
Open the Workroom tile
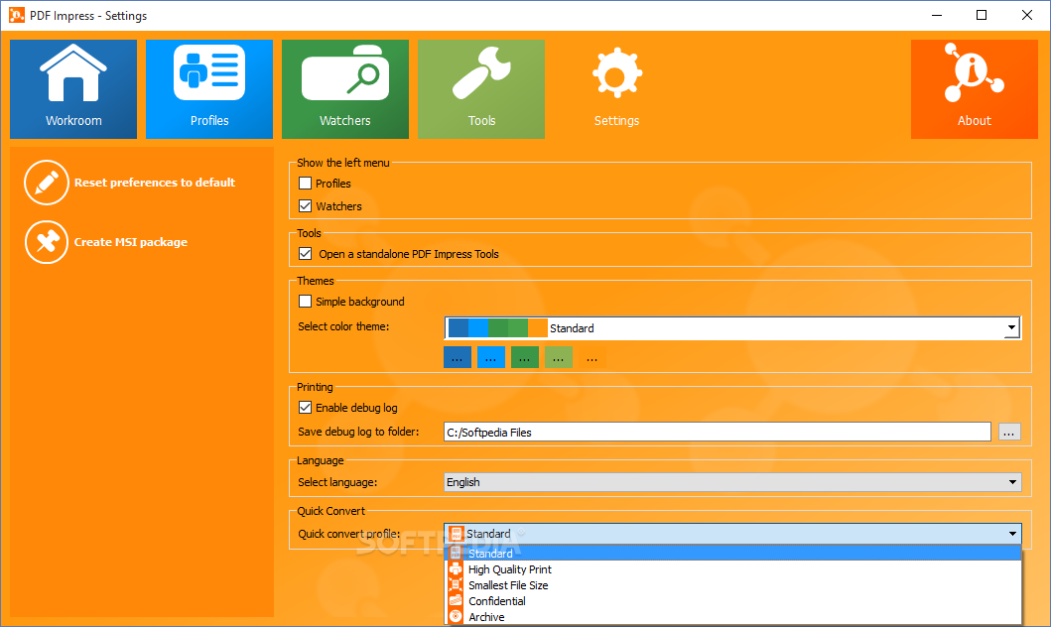click(73, 89)
